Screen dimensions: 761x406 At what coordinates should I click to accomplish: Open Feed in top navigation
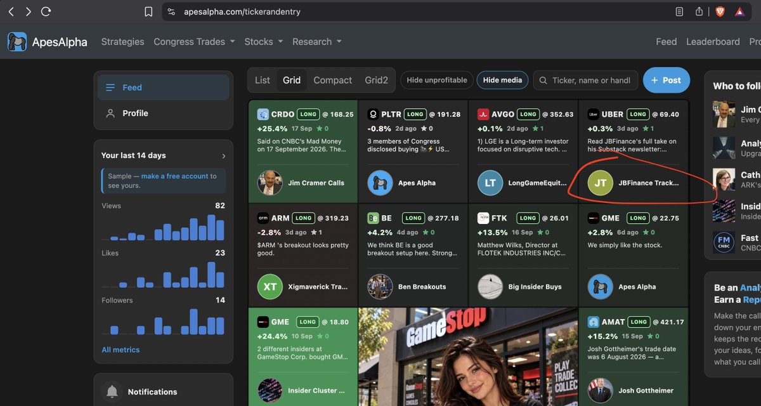click(x=666, y=42)
